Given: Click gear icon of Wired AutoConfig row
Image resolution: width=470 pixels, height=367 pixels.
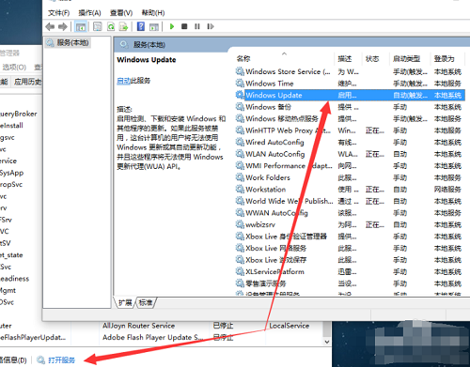Looking at the screenshot, I should tap(240, 143).
